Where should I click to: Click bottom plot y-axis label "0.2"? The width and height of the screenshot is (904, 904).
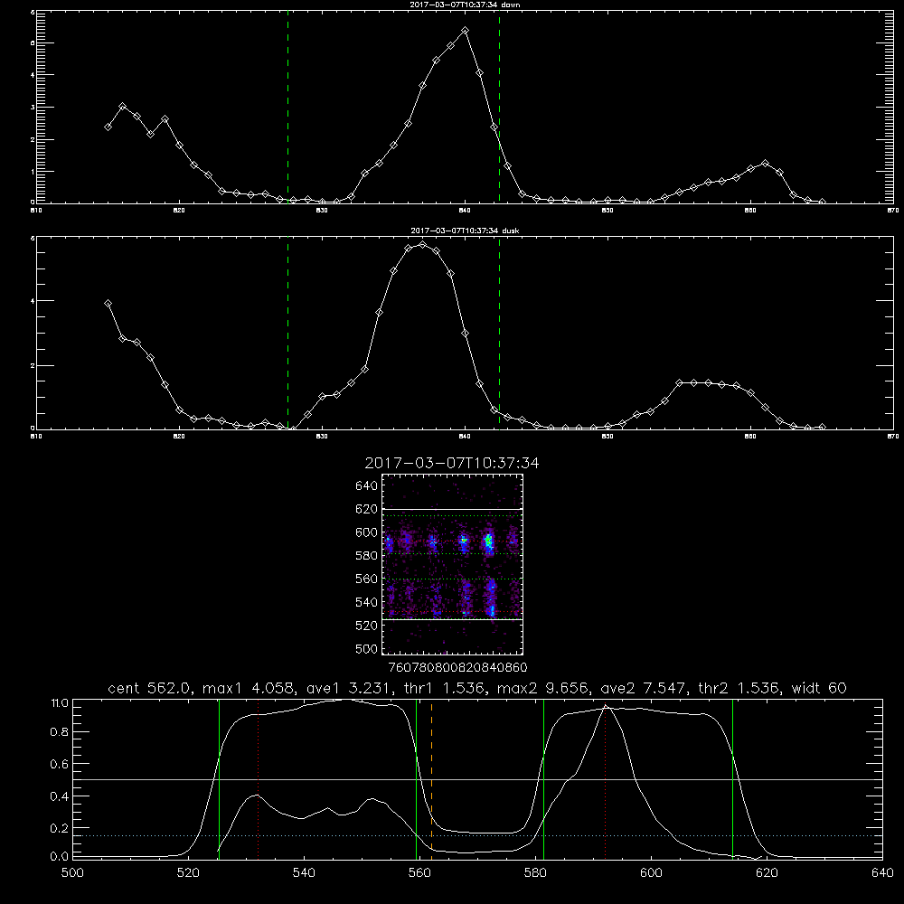point(60,828)
